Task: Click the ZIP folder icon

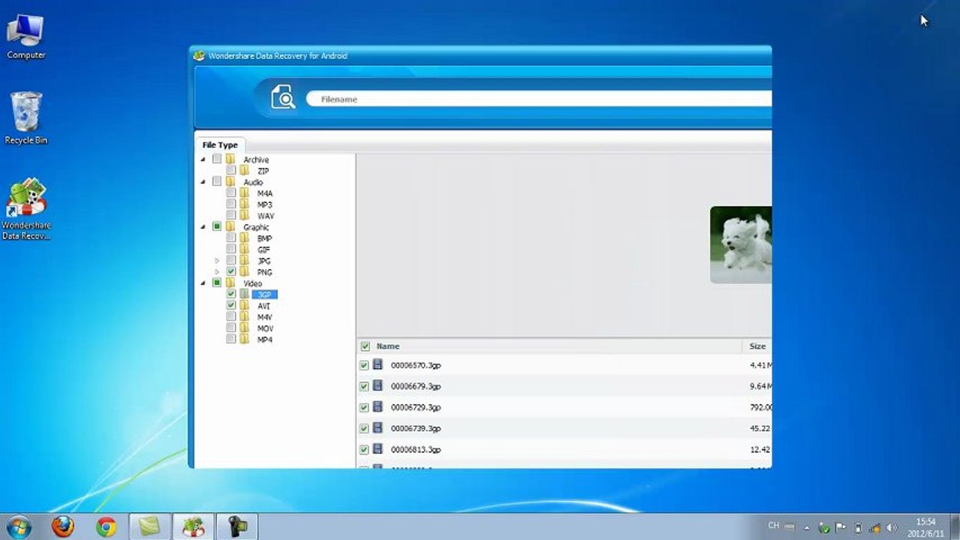Action: (x=245, y=170)
